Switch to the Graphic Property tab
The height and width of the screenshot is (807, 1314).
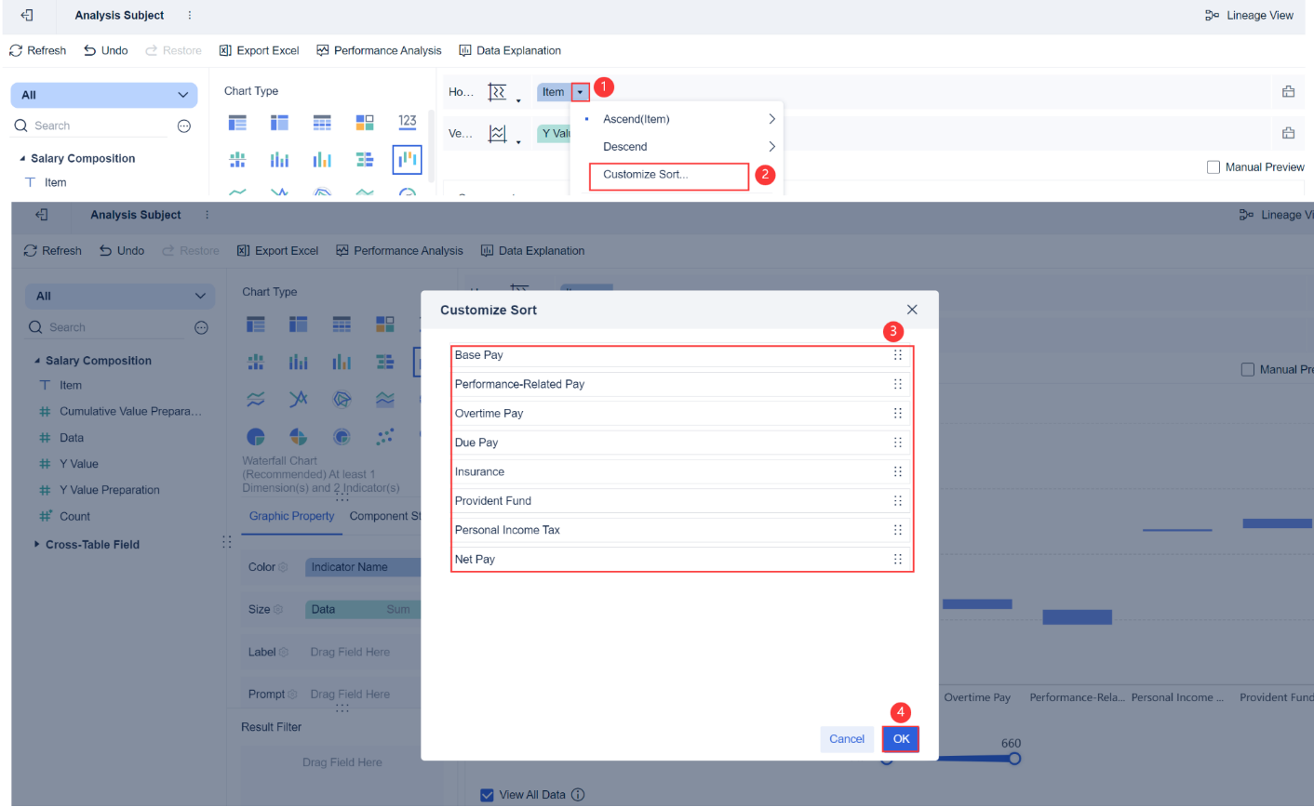291,516
